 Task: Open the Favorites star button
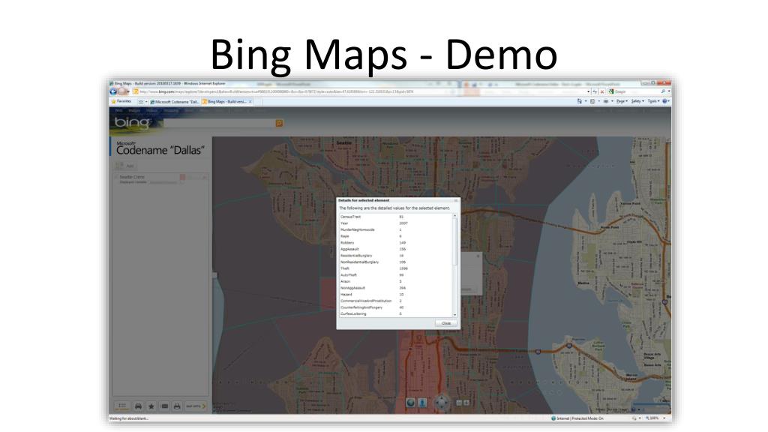(121, 101)
